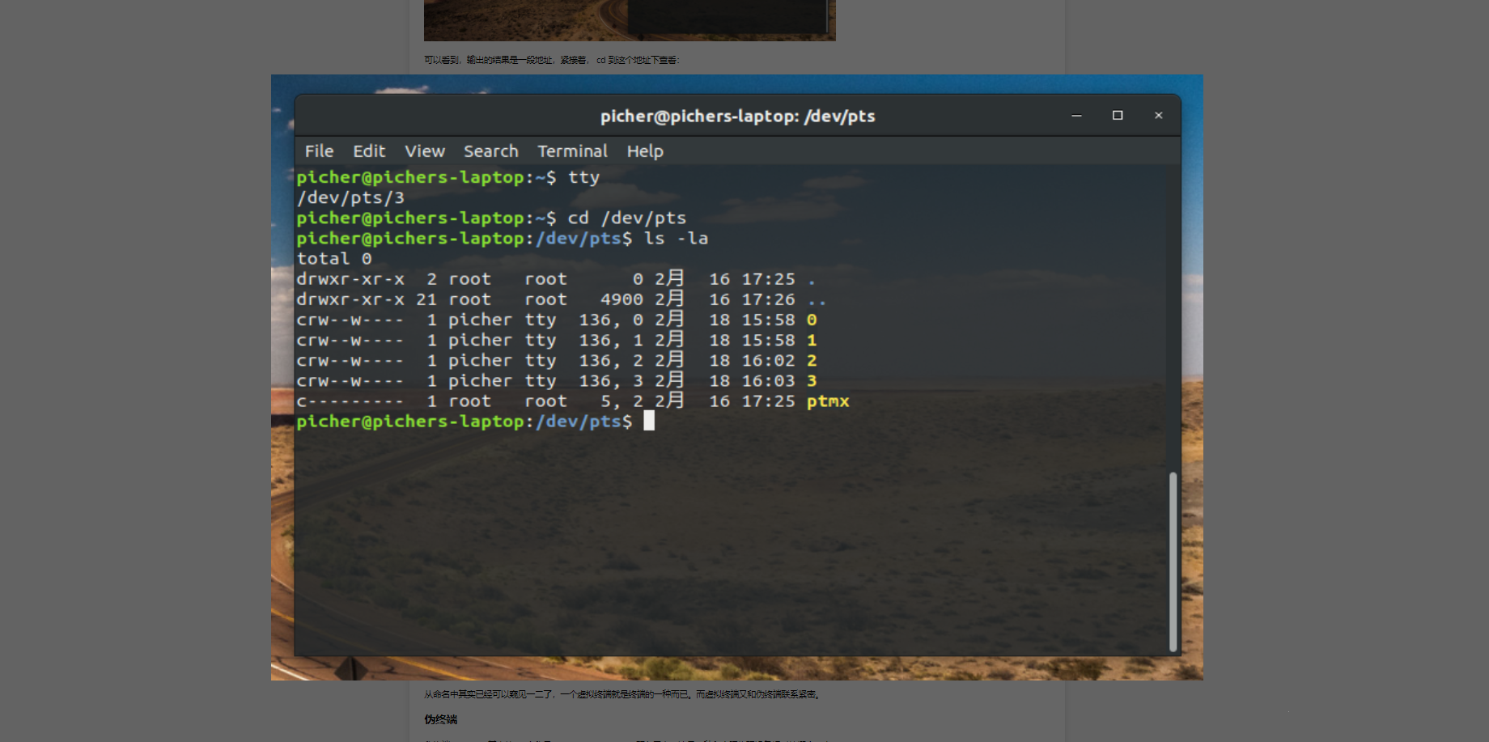
Task: Click the terminal vertical scrollbar
Action: pos(1173,562)
